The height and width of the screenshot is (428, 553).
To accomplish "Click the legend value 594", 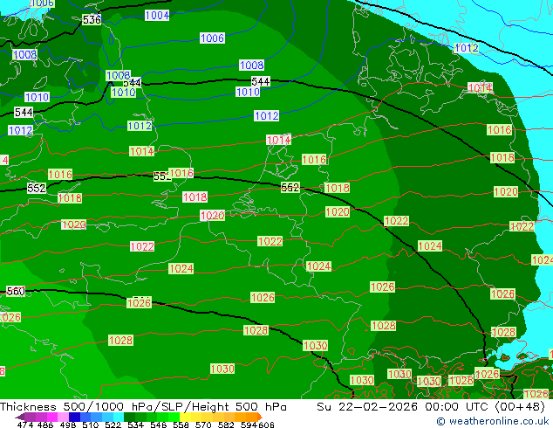I will click(x=249, y=425).
